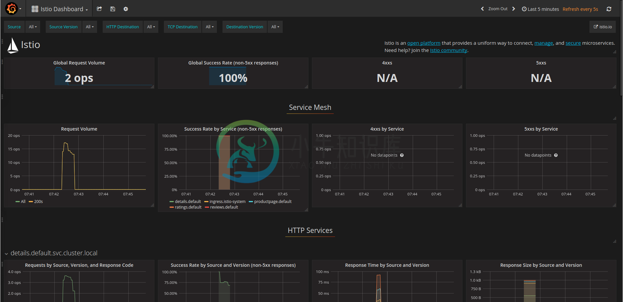Open the 5xxs panel title menu

tap(541, 63)
